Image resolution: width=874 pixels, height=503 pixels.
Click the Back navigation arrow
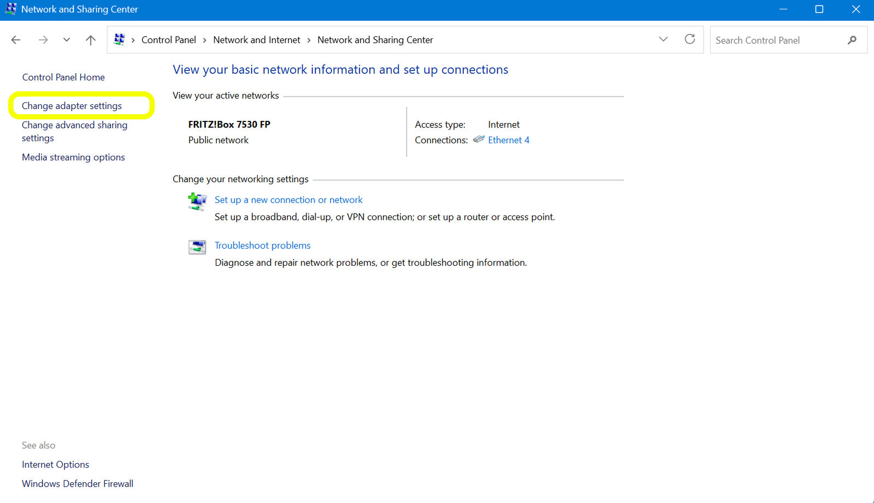[16, 40]
